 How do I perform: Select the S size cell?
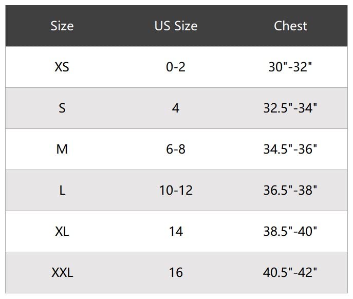point(62,108)
